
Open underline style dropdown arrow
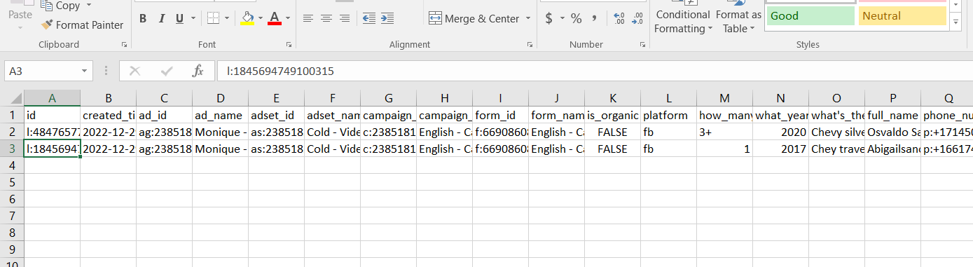point(193,18)
